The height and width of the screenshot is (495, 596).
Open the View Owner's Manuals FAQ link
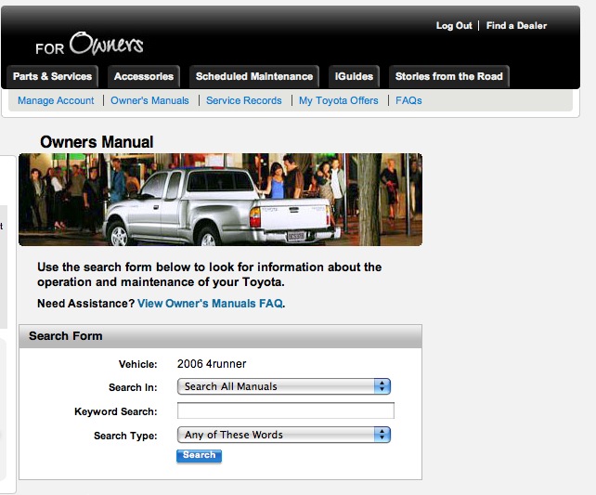point(210,304)
